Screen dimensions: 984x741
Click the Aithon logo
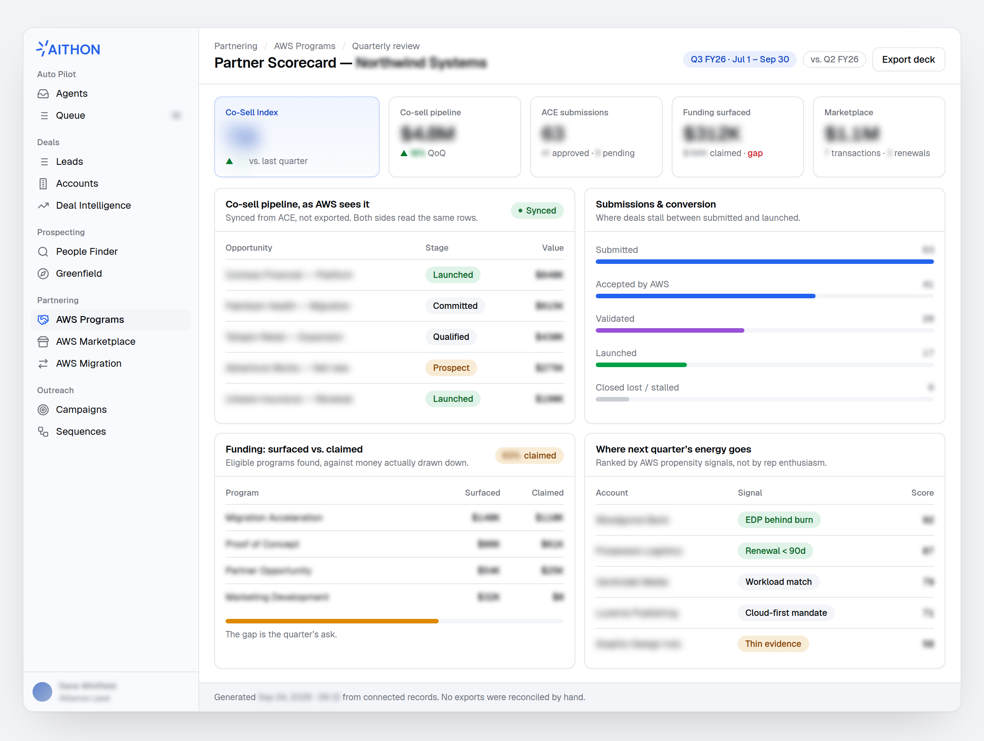(x=68, y=49)
